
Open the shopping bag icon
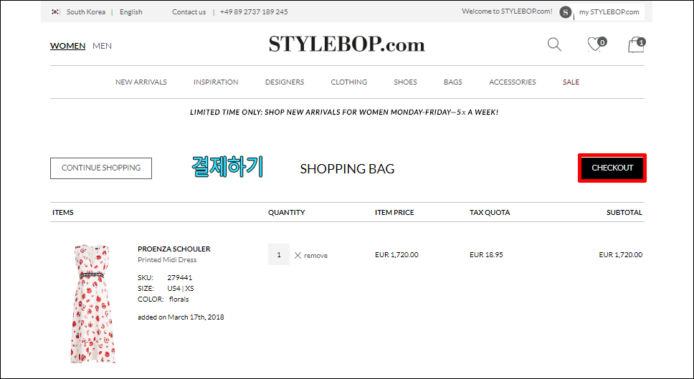[637, 44]
